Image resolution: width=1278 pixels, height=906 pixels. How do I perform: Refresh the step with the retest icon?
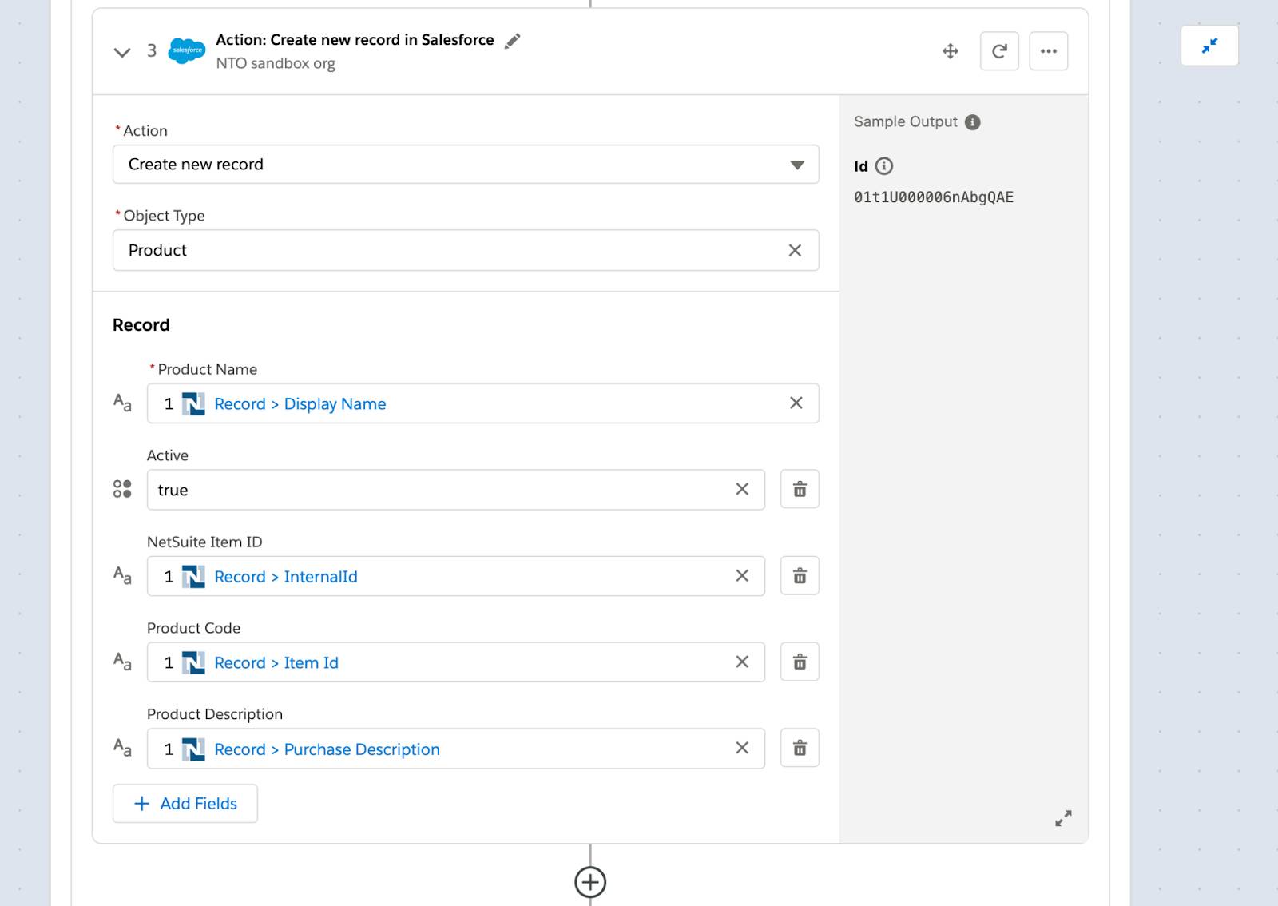[999, 50]
